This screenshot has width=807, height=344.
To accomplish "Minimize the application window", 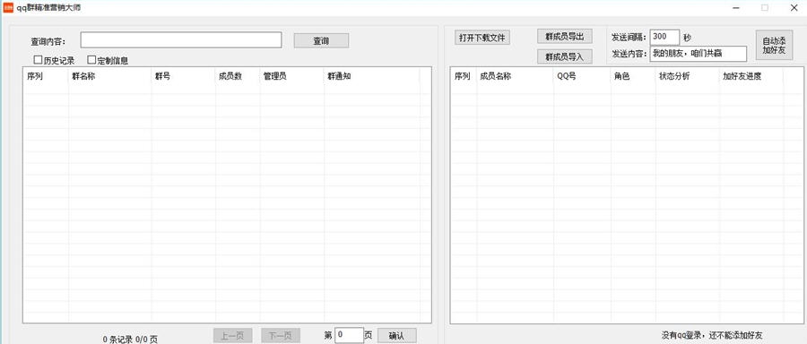I will [736, 8].
